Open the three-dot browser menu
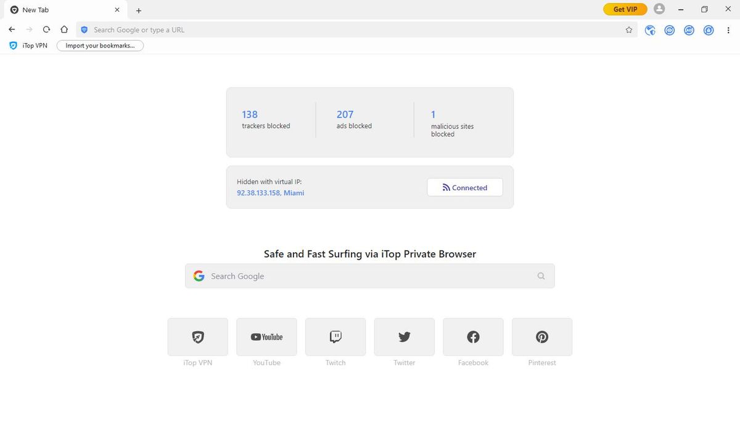This screenshot has height=440, width=740. point(729,30)
